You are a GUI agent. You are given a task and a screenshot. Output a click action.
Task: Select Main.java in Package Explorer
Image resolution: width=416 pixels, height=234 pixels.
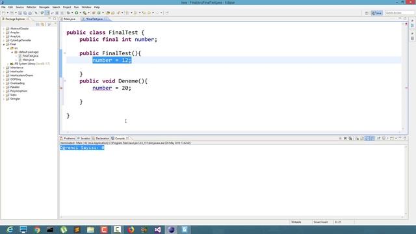pos(28,60)
